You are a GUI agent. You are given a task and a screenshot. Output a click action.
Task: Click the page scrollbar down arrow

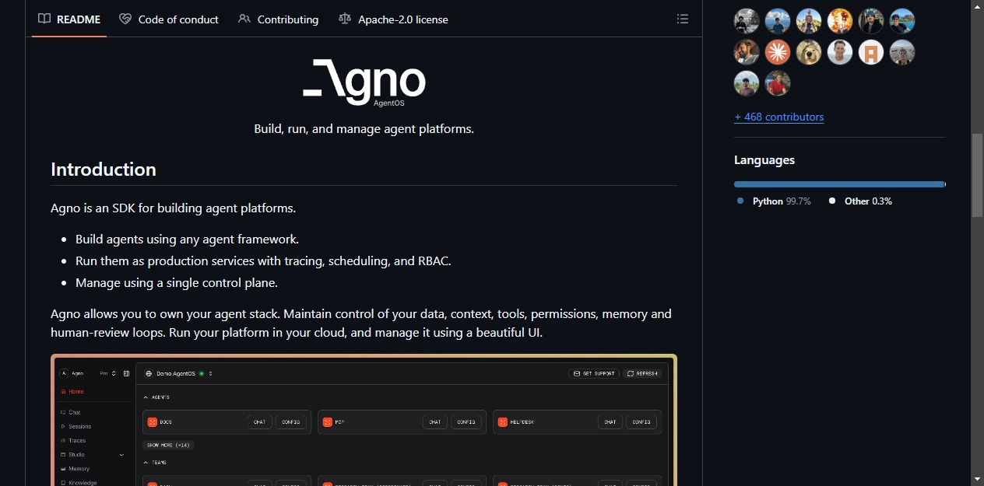pyautogui.click(x=977, y=479)
